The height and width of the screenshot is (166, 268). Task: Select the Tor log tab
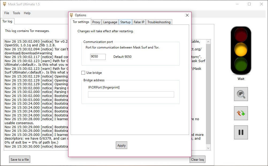click(x=7, y=21)
